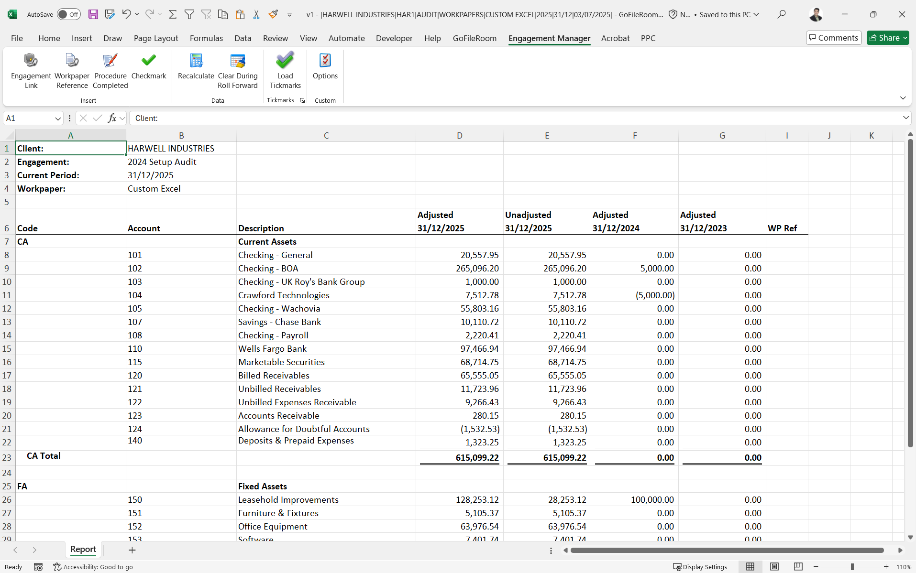
Task: Expand the formula bar
Action: [905, 118]
